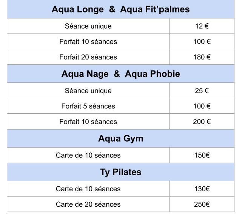Click the 100 € price for Forfait 5 séances

coord(202,106)
